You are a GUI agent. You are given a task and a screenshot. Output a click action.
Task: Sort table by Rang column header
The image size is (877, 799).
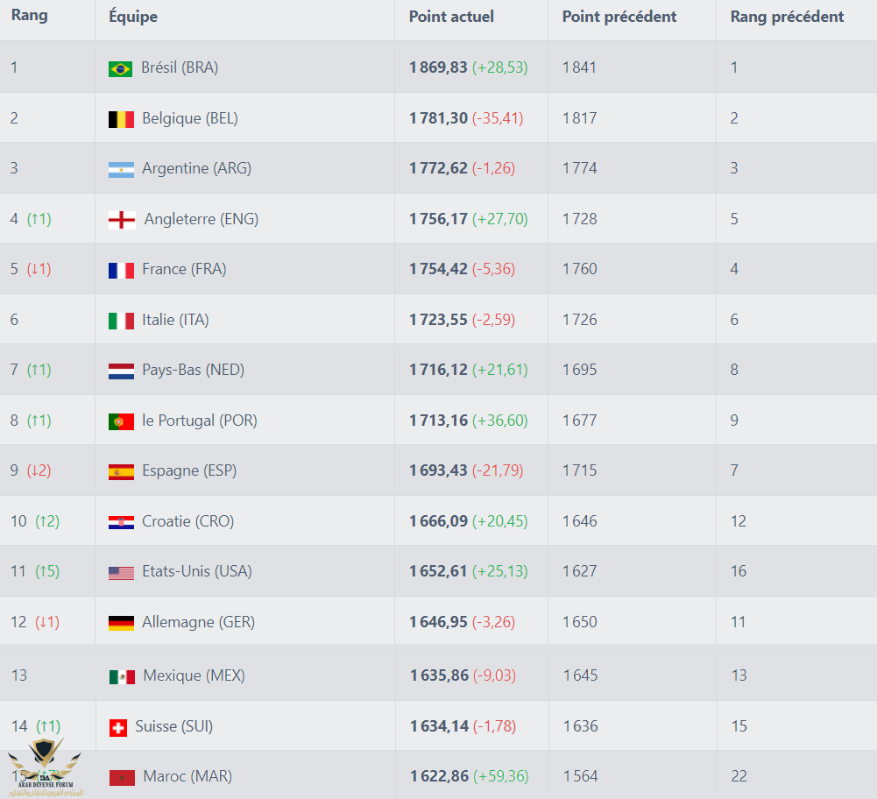[x=30, y=16]
